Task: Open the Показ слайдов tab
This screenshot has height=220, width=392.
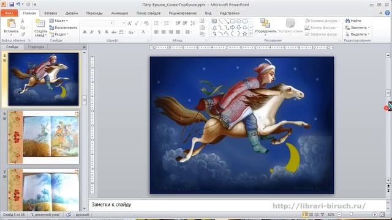Action: pyautogui.click(x=148, y=13)
